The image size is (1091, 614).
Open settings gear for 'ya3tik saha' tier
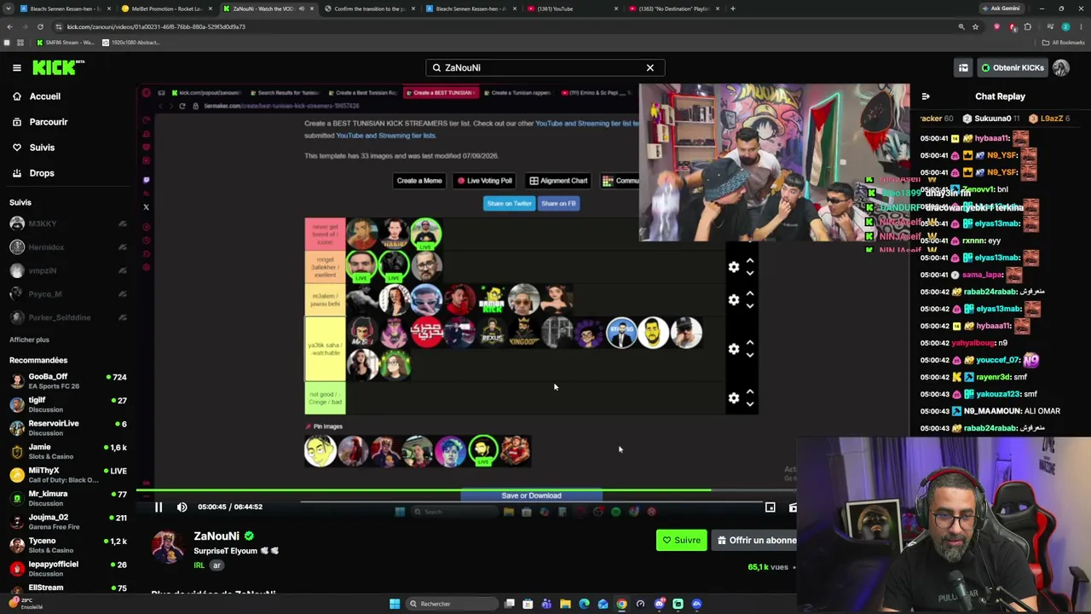tap(734, 349)
